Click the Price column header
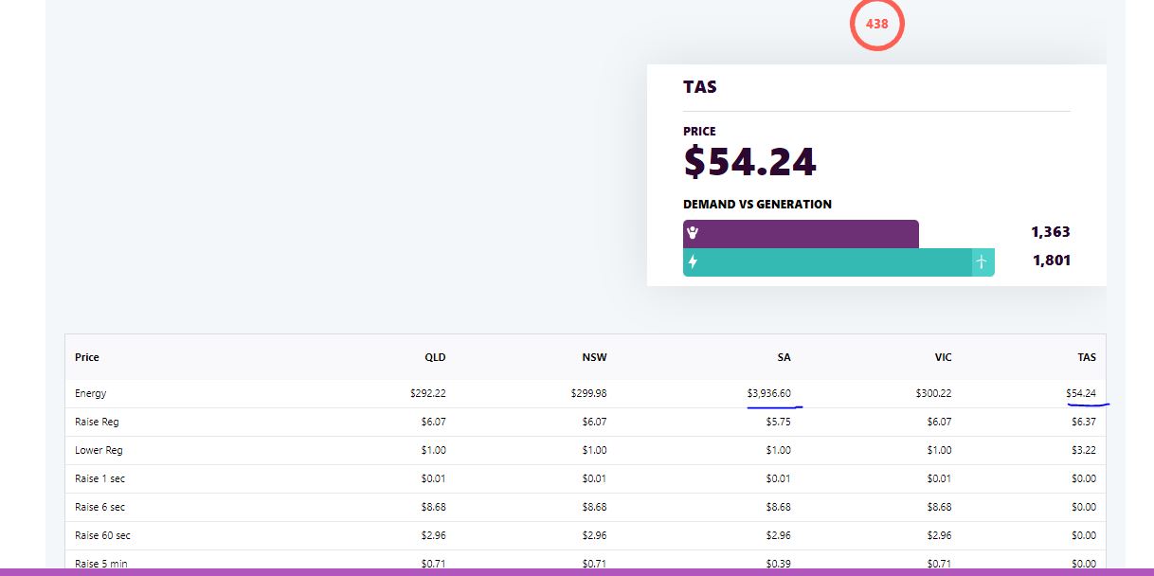The height and width of the screenshot is (576, 1154). click(87, 357)
